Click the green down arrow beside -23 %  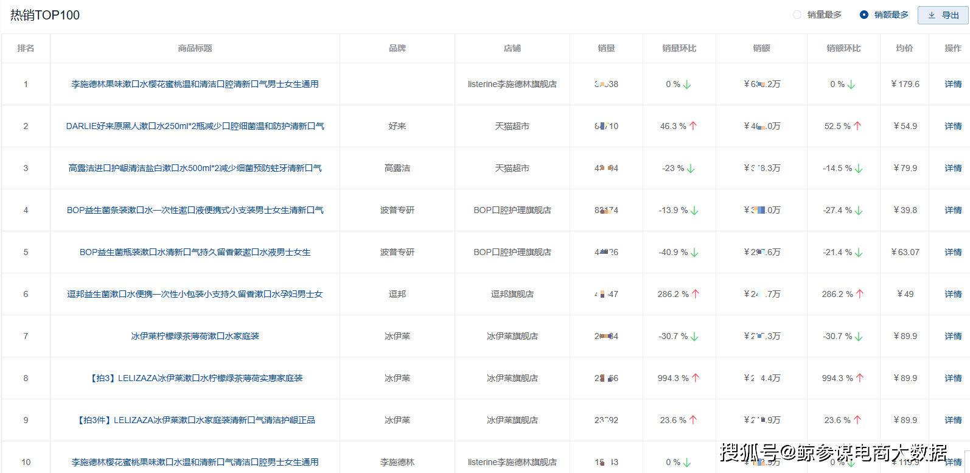tap(691, 169)
